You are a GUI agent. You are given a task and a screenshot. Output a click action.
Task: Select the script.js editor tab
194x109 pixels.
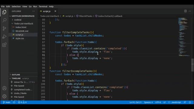pyautogui.click(x=47, y=11)
